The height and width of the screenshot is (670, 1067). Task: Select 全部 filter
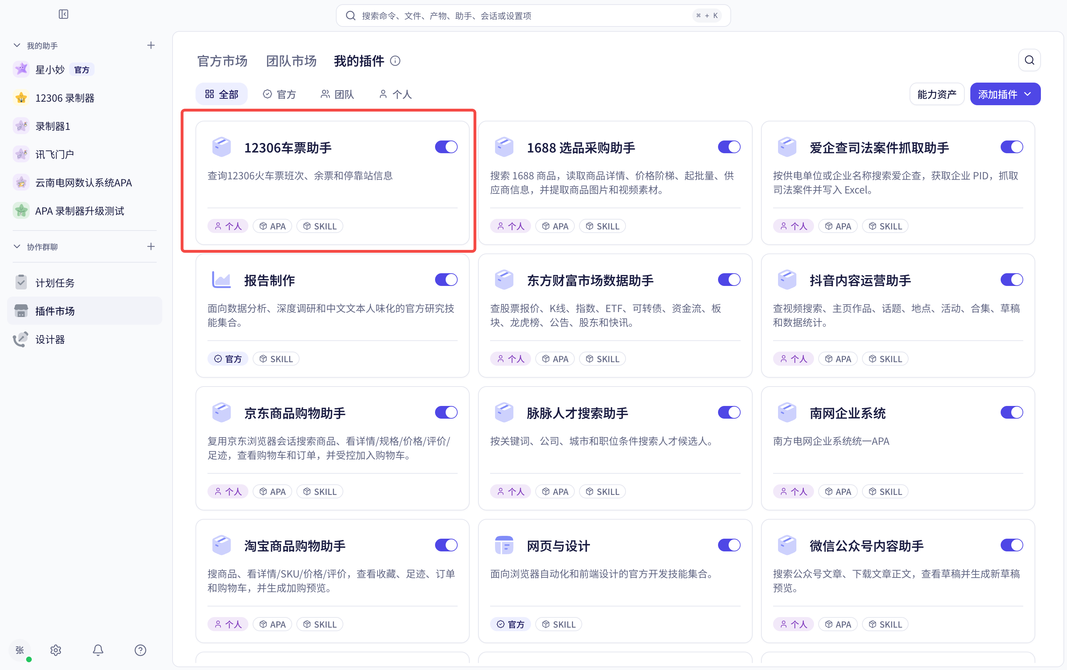222,94
